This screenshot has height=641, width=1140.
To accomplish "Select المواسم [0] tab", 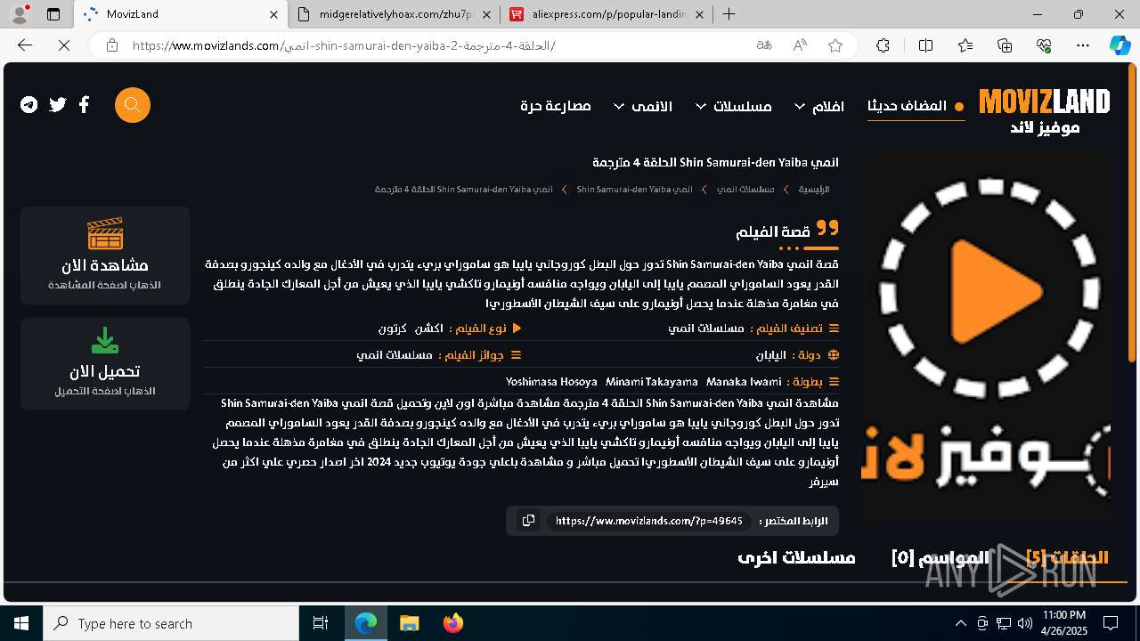I will point(940,558).
